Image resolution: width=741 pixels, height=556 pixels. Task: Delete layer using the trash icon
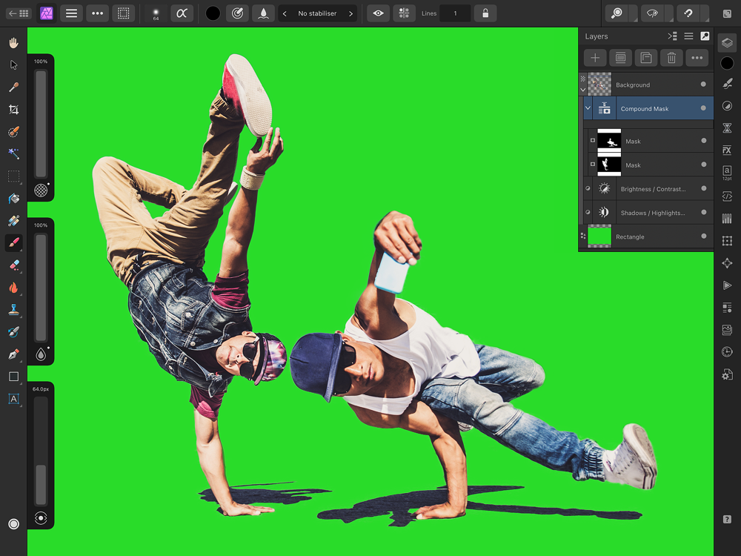[671, 58]
